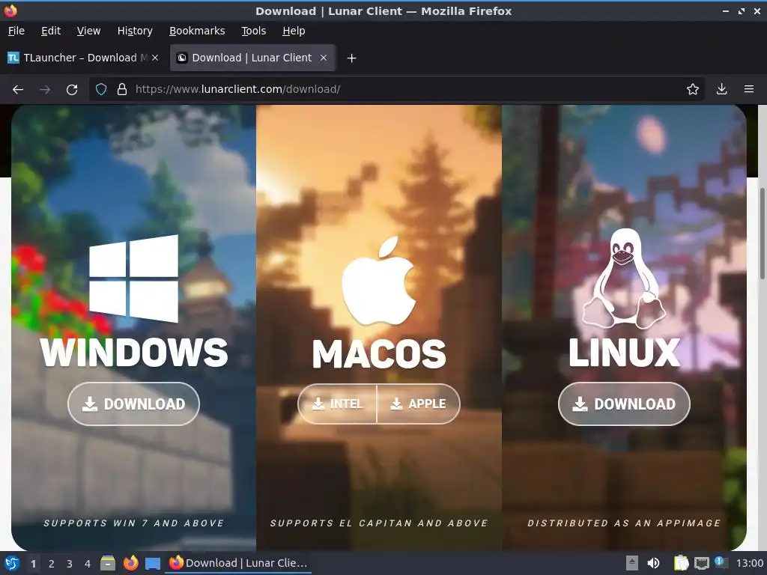Click the page vertical scrollbar thumb
This screenshot has height=575, width=767.
point(762,234)
